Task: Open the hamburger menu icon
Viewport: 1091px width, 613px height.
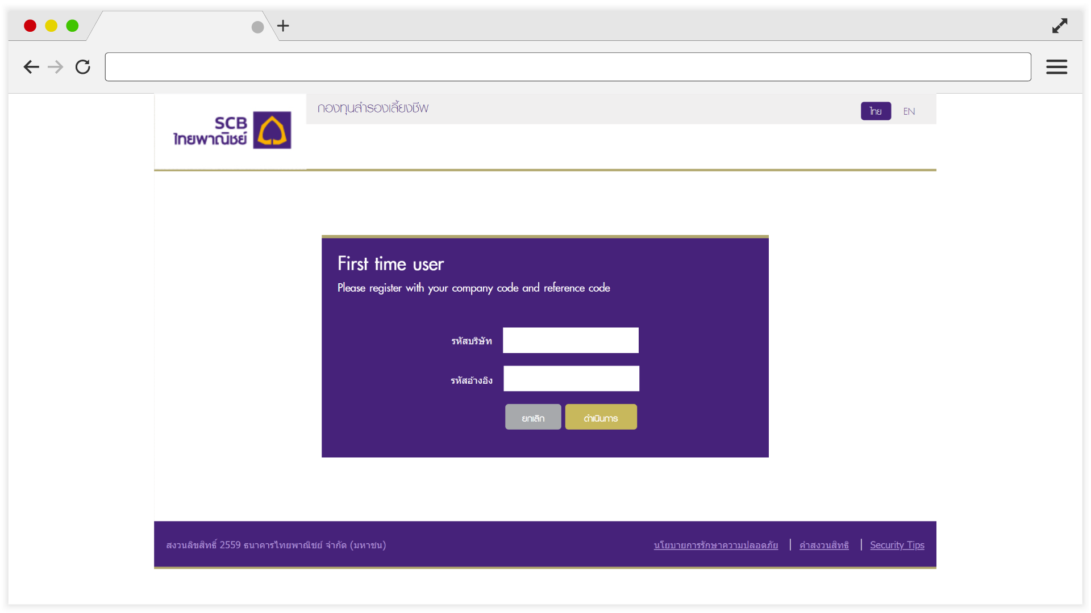Action: click(x=1056, y=67)
